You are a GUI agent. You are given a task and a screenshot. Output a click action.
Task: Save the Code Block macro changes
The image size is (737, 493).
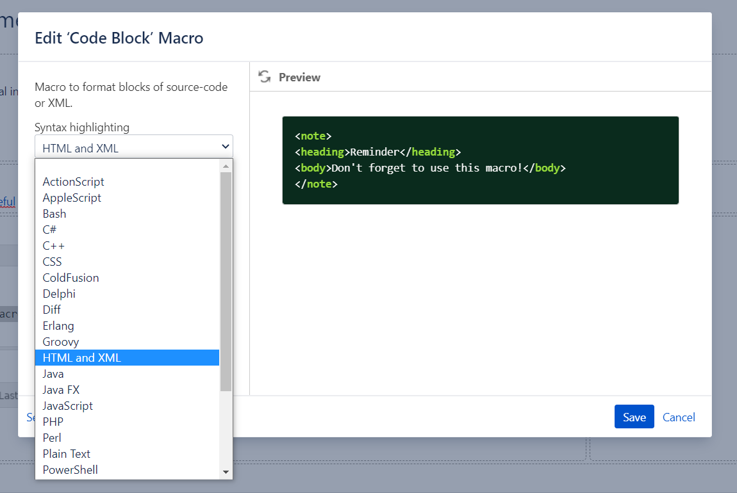[x=634, y=417]
